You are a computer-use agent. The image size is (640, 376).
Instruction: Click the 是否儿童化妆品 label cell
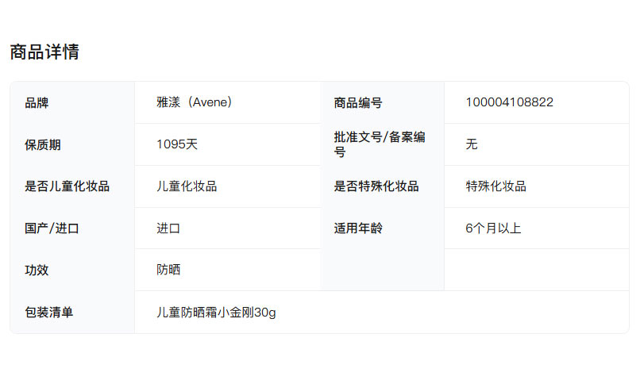point(67,186)
